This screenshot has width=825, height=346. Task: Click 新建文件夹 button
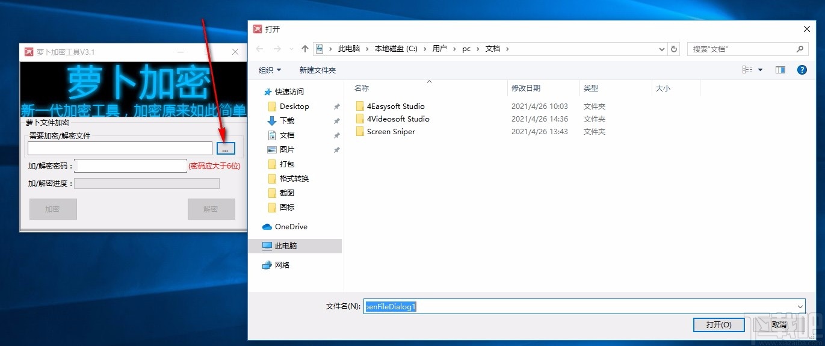(317, 70)
